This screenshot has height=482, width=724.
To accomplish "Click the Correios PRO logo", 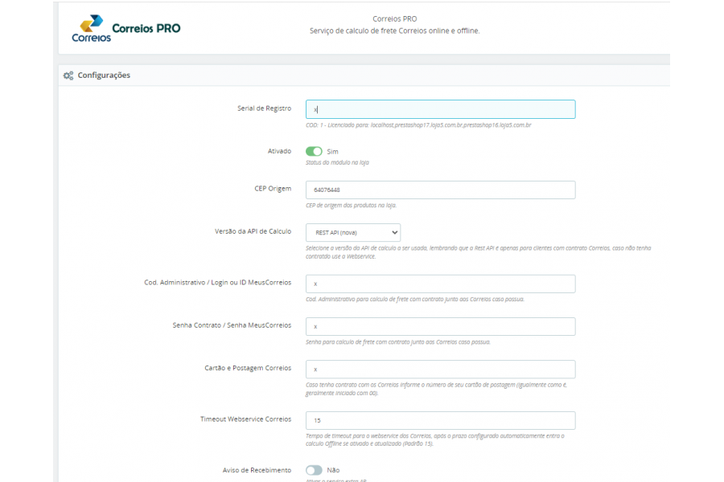I will point(126,29).
